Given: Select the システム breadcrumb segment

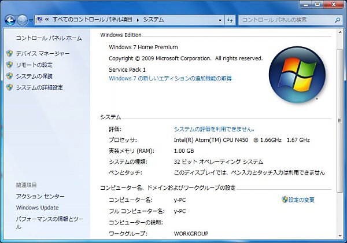Looking at the screenshot, I should click(153, 20).
